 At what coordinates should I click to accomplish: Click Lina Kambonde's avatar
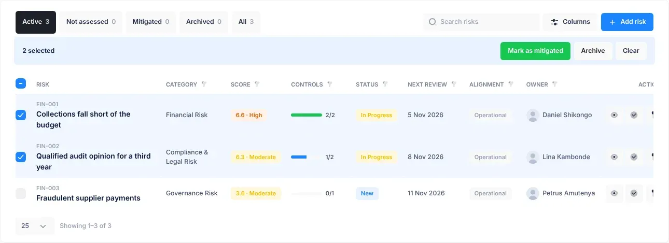coord(533,157)
